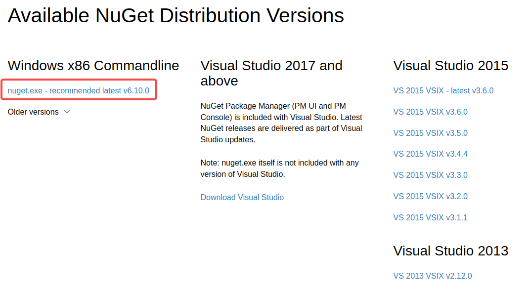This screenshot has height=292, width=528.
Task: Click the chevron icon beside Older versions
Action: coord(67,112)
